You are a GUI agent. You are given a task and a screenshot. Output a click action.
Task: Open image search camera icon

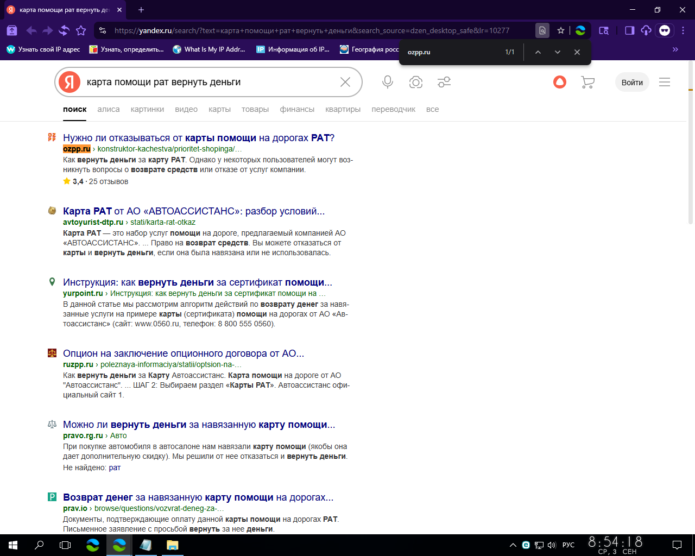pyautogui.click(x=416, y=82)
